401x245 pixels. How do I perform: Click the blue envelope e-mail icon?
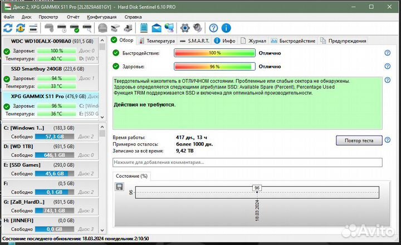tap(157, 28)
